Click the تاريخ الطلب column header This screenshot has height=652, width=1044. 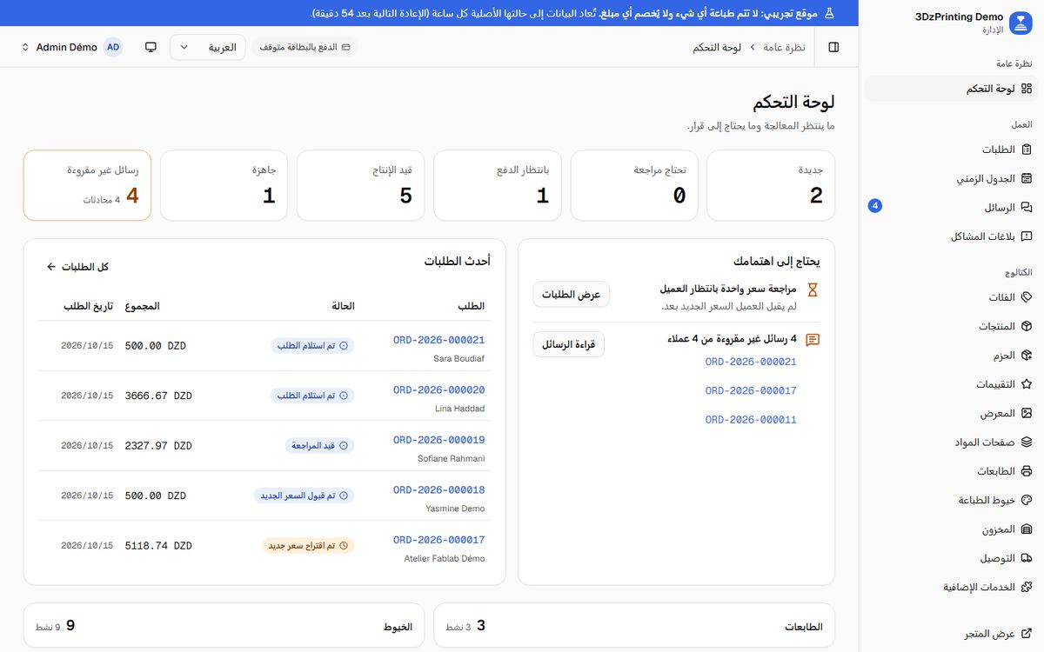click(88, 306)
